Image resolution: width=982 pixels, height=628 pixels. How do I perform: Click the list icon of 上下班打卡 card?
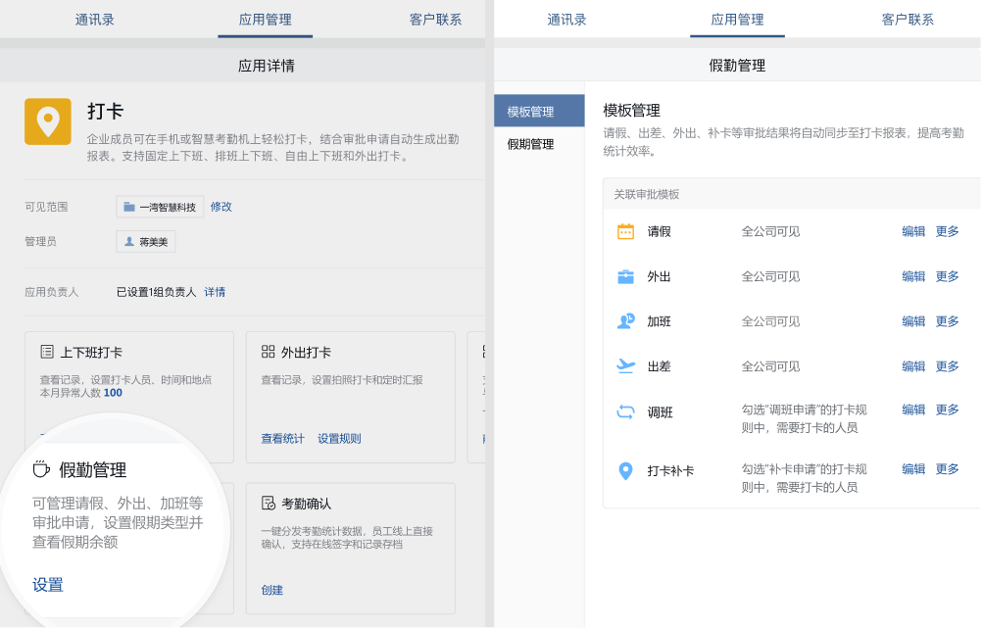pos(47,352)
